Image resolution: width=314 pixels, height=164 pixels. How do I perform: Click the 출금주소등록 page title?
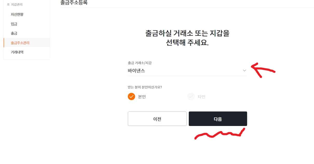[74, 2]
